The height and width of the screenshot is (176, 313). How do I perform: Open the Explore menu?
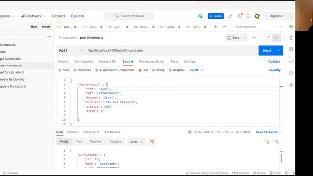click(77, 16)
